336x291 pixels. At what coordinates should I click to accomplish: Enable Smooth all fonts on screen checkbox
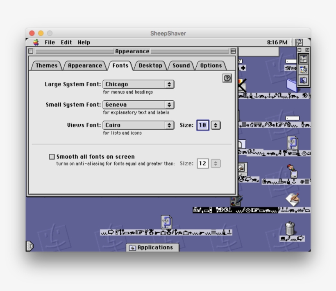(52, 157)
